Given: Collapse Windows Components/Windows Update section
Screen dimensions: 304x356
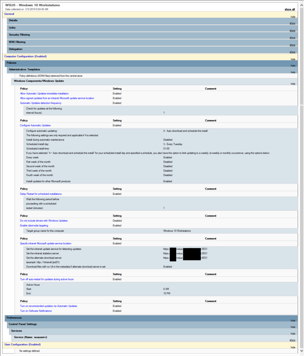Looking at the screenshot, I should tap(293, 84).
